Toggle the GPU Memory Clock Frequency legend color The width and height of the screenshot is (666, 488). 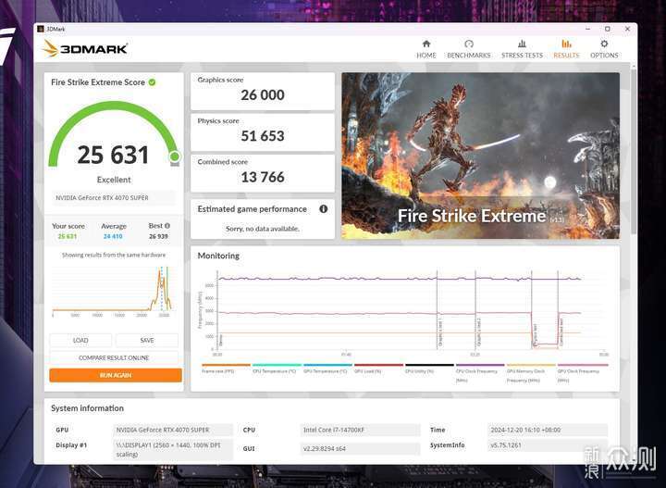(531, 365)
